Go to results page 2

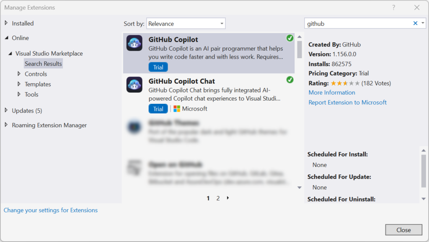pyautogui.click(x=218, y=198)
